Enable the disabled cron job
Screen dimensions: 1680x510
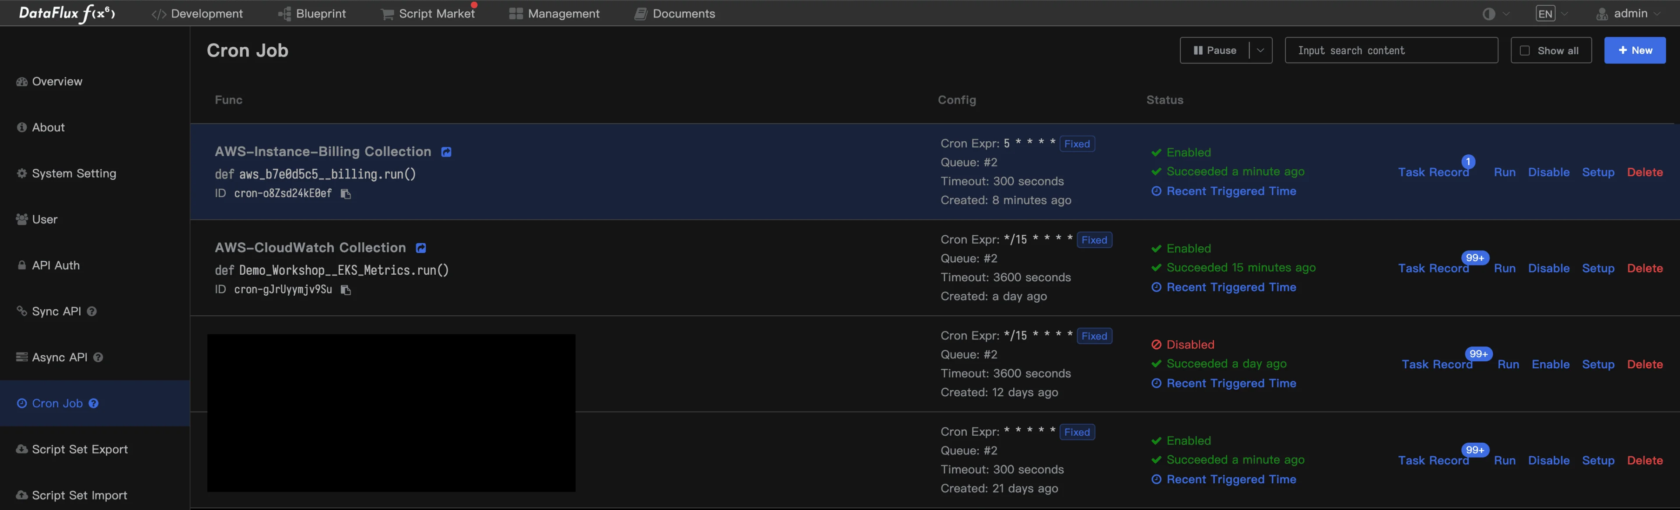click(x=1550, y=364)
